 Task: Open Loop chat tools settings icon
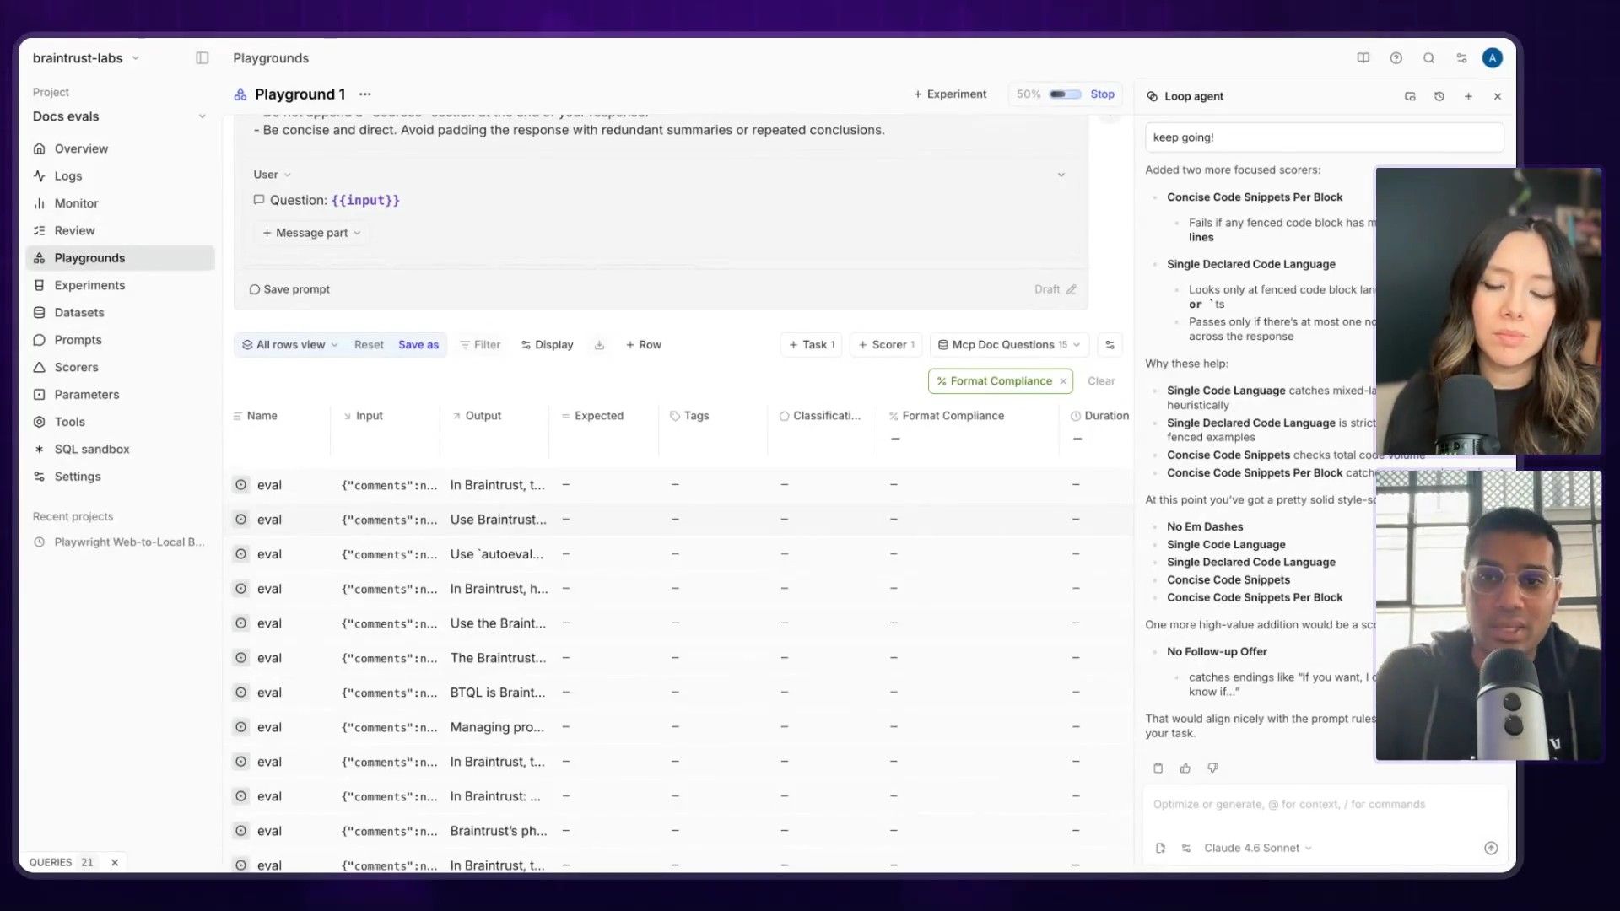(1186, 849)
